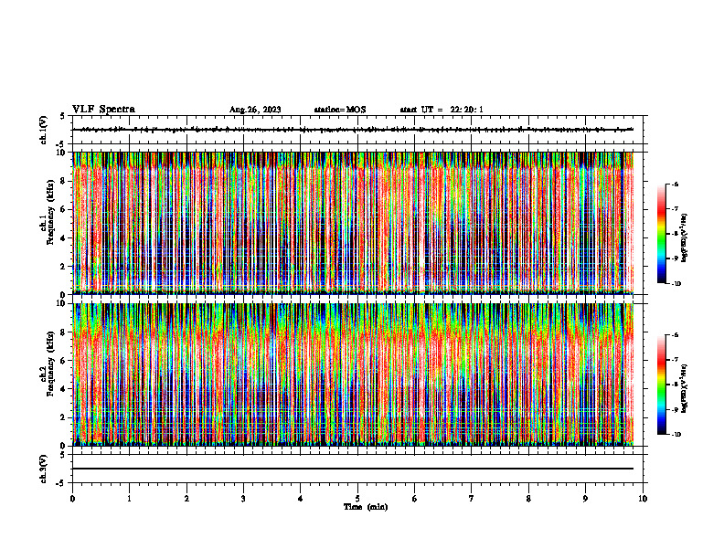
Task: Click the ch.2 color bar unit label
Action: (685, 388)
